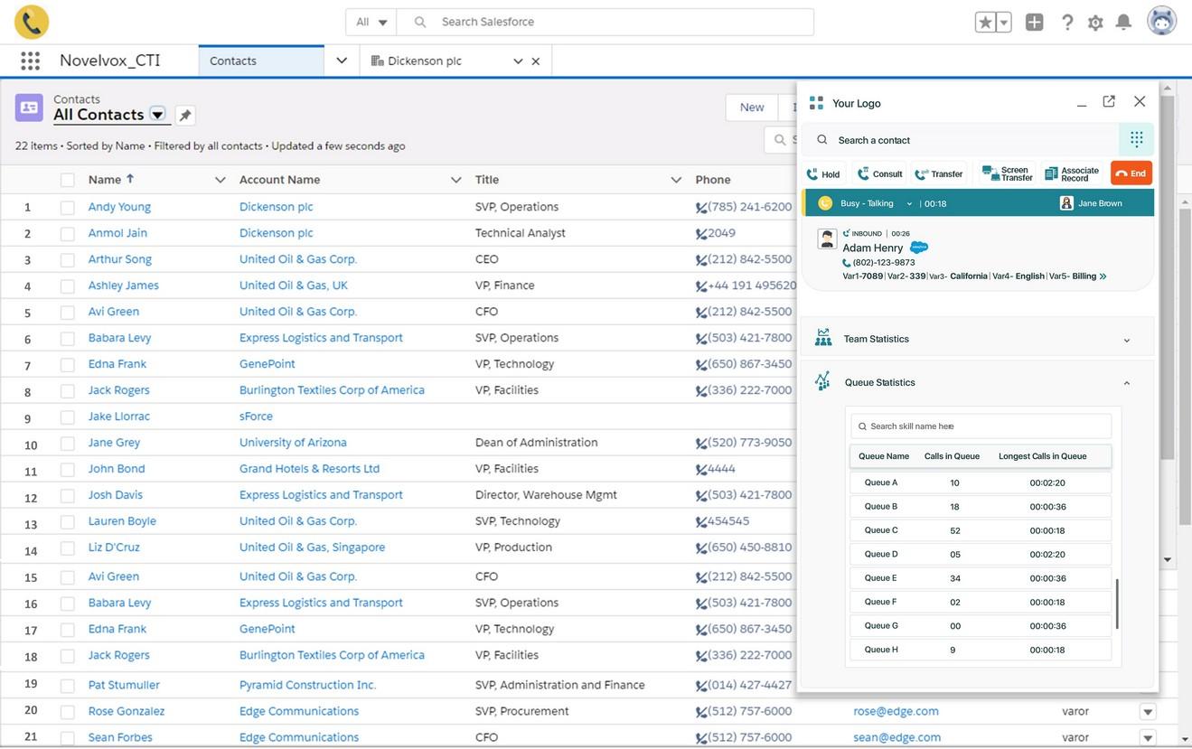Open the user avatar profile menu

[x=1161, y=22]
